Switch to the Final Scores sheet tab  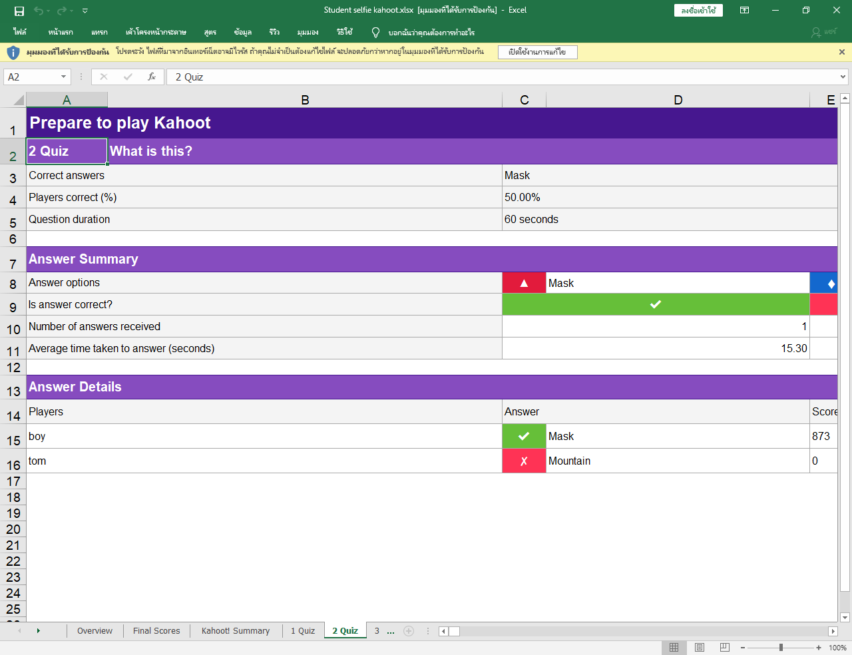coord(156,631)
